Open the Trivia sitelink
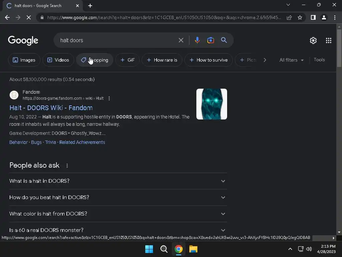Viewport: 342px width, 257px height. pyautogui.click(x=50, y=142)
